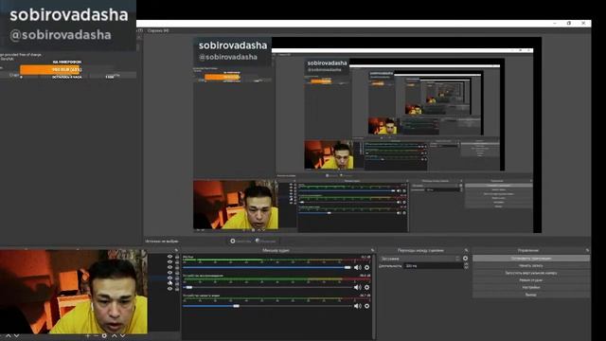Toggle visibility of the third source
This screenshot has height=341, width=606.
[x=169, y=267]
